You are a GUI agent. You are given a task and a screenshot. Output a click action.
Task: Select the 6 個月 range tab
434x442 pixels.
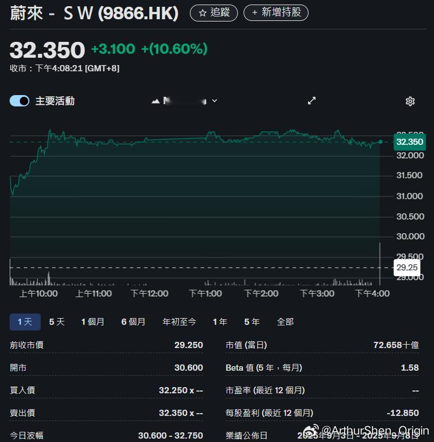pos(133,321)
